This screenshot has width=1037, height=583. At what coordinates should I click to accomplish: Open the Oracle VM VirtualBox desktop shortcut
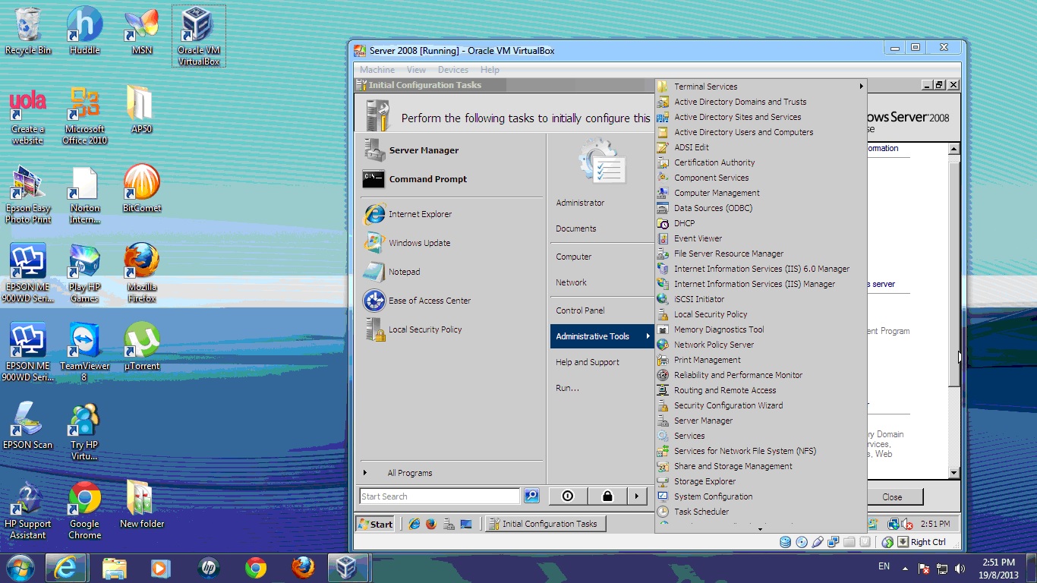click(198, 36)
